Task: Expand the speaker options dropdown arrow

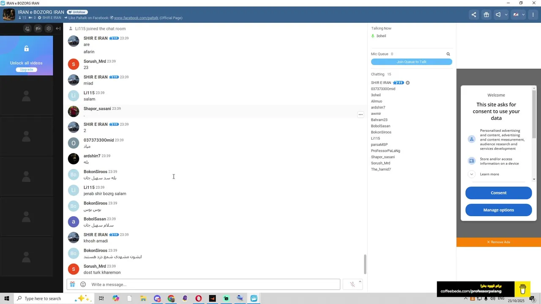Action: pos(506,15)
